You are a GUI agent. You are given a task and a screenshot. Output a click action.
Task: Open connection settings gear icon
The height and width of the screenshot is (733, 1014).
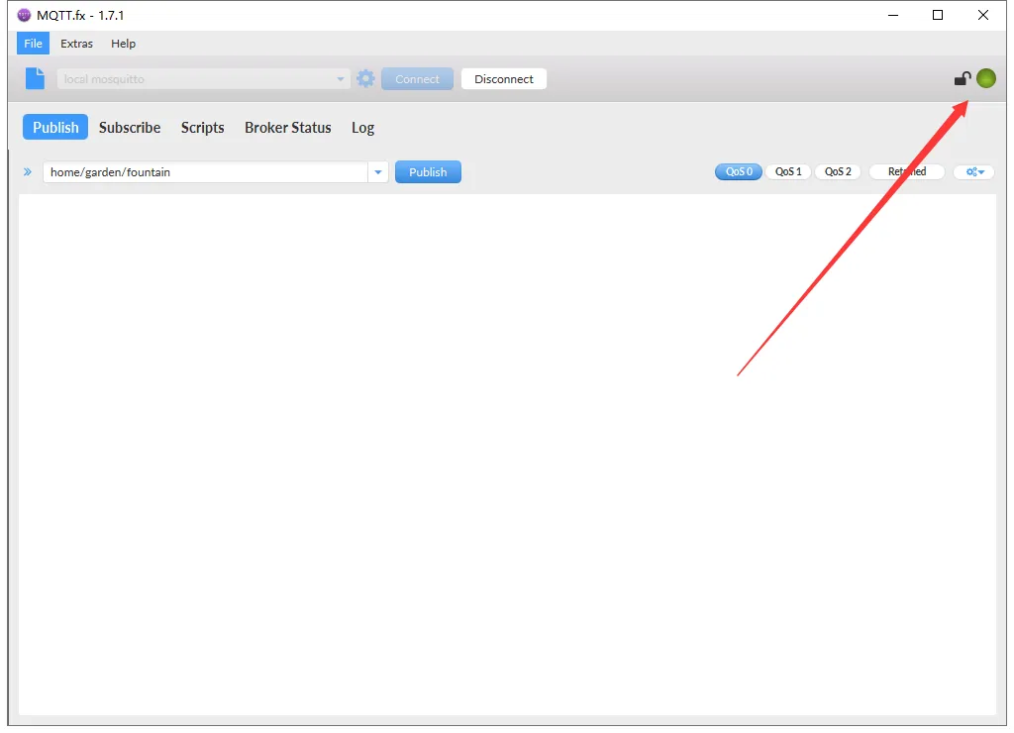coord(366,79)
